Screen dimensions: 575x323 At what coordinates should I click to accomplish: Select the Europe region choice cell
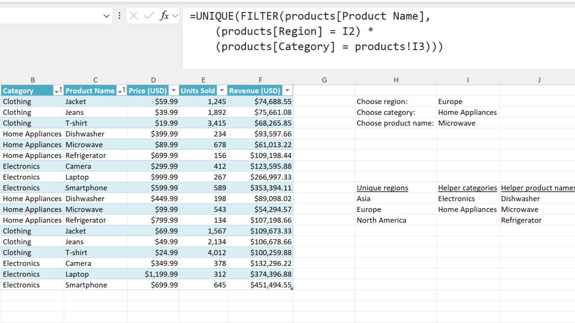click(467, 102)
